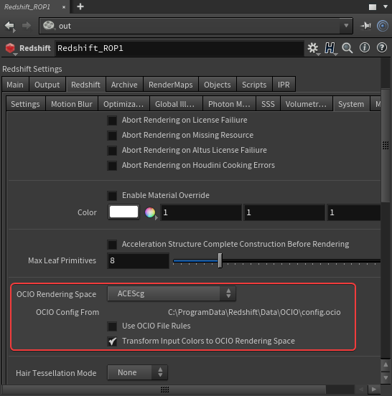This screenshot has width=392, height=396.
Task: Add a new pane tab with plus
Action: (x=80, y=6)
